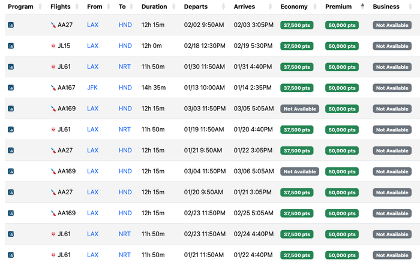This screenshot has width=420, height=265.
Task: Click the program icon in the AA167 JFK row
Action: pos(11,88)
